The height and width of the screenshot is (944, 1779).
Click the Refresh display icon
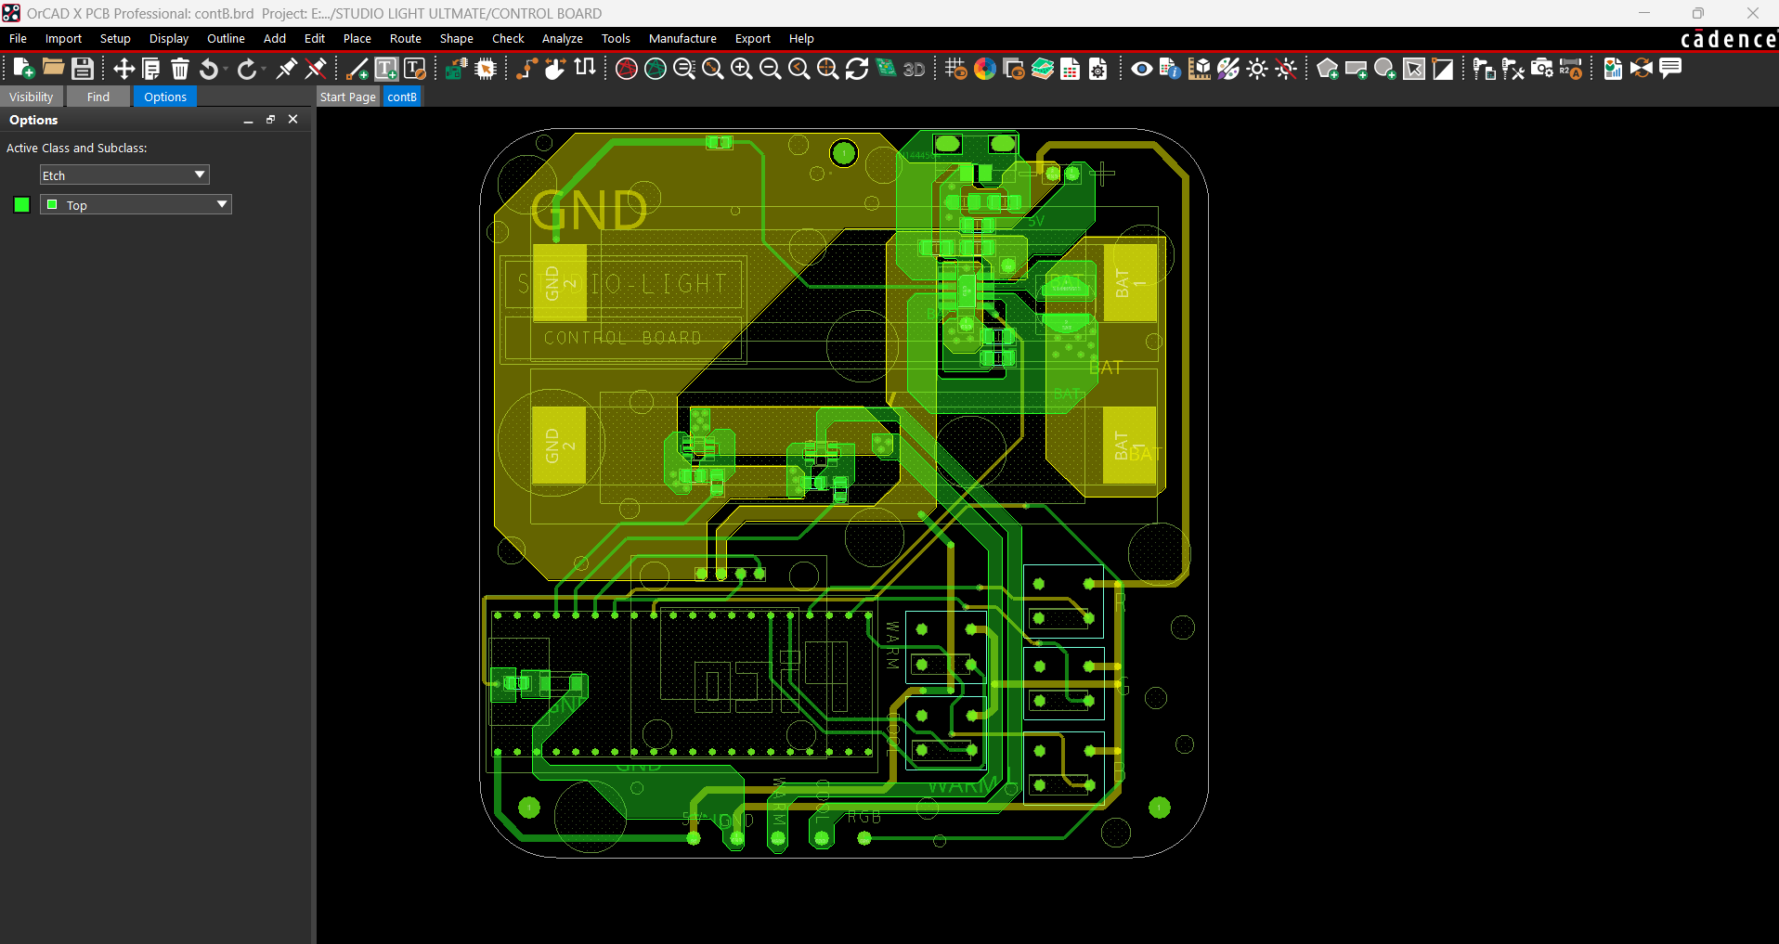click(x=857, y=69)
